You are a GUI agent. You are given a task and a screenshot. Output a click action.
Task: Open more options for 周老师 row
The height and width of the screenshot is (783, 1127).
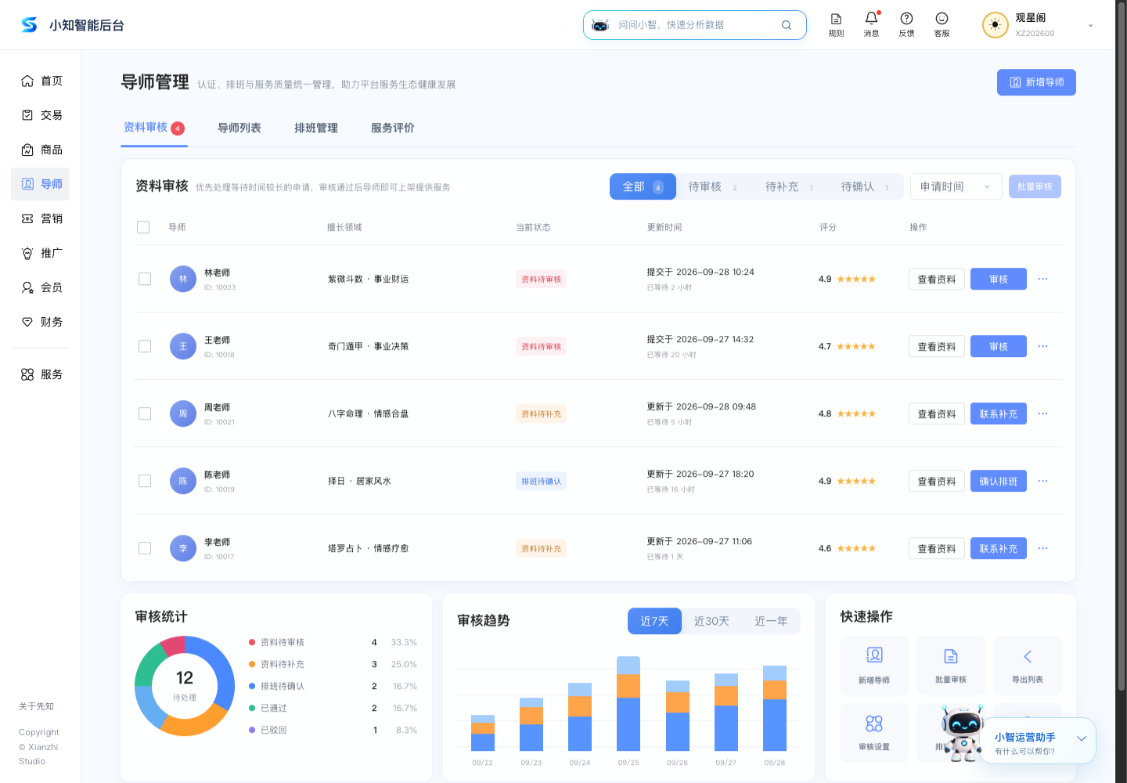coord(1042,413)
